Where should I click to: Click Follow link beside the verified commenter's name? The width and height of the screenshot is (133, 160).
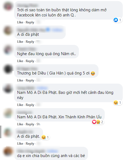pyautogui.click(x=57, y=30)
